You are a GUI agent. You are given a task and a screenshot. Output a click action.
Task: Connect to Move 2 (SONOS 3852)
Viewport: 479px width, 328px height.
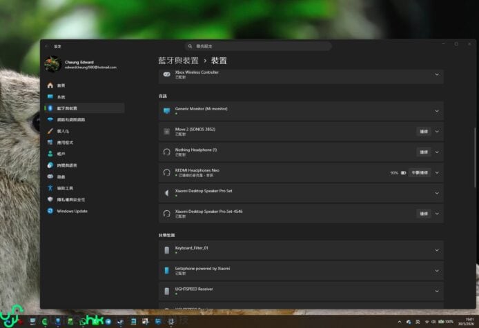(x=424, y=132)
